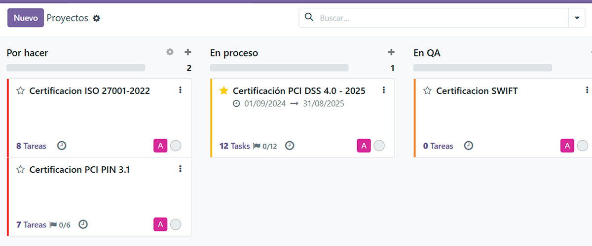Click milestone flag 0/6 on PCI PIN card
This screenshot has width=592, height=246.
[60, 225]
